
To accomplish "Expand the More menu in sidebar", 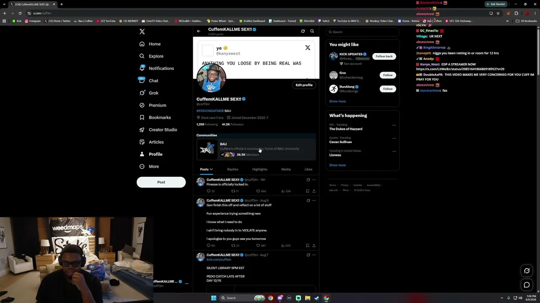I will click(149, 166).
